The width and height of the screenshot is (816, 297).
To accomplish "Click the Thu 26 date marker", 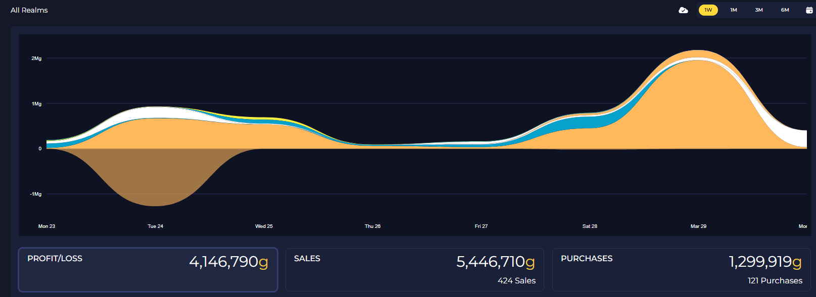I will [x=372, y=226].
